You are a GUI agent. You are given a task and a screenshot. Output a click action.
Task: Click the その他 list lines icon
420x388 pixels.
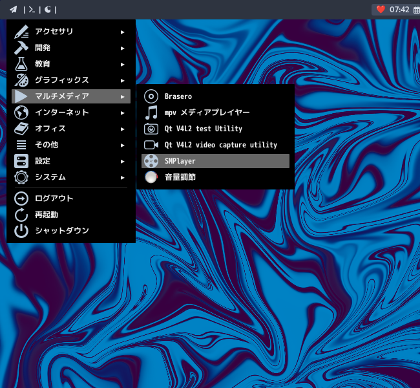[21, 144]
